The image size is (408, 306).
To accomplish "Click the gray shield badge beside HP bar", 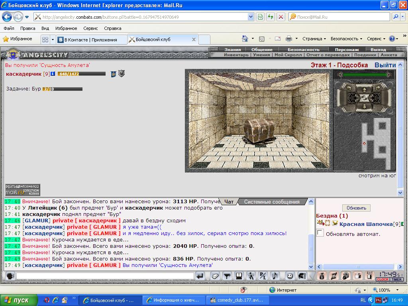I will click(121, 74).
